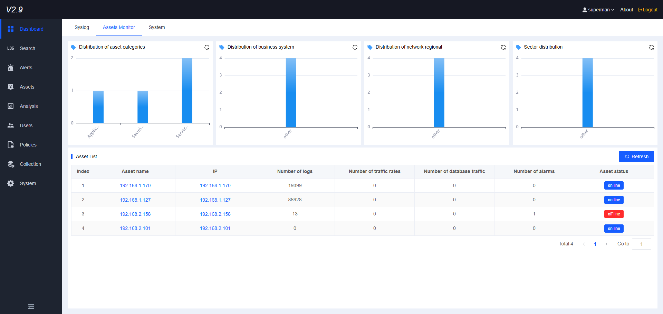Click the Go to page input field
Viewport: 663px width, 314px height.
(x=642, y=244)
